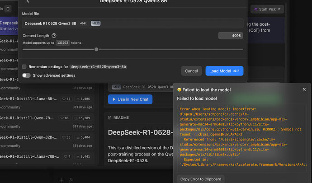Click the trash can delete icon
Screen dimensions: 312x183
pos(8,9)
